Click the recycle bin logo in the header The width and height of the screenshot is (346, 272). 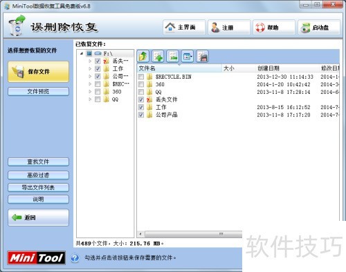click(x=17, y=26)
